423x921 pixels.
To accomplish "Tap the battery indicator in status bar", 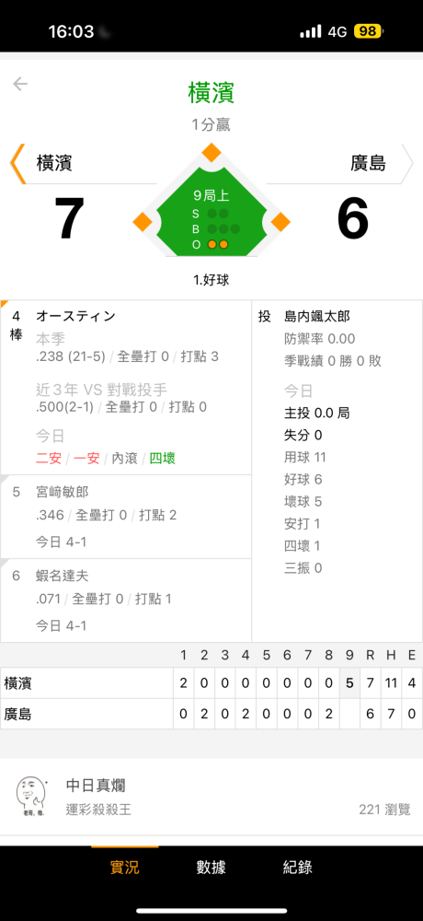I will pos(368,31).
